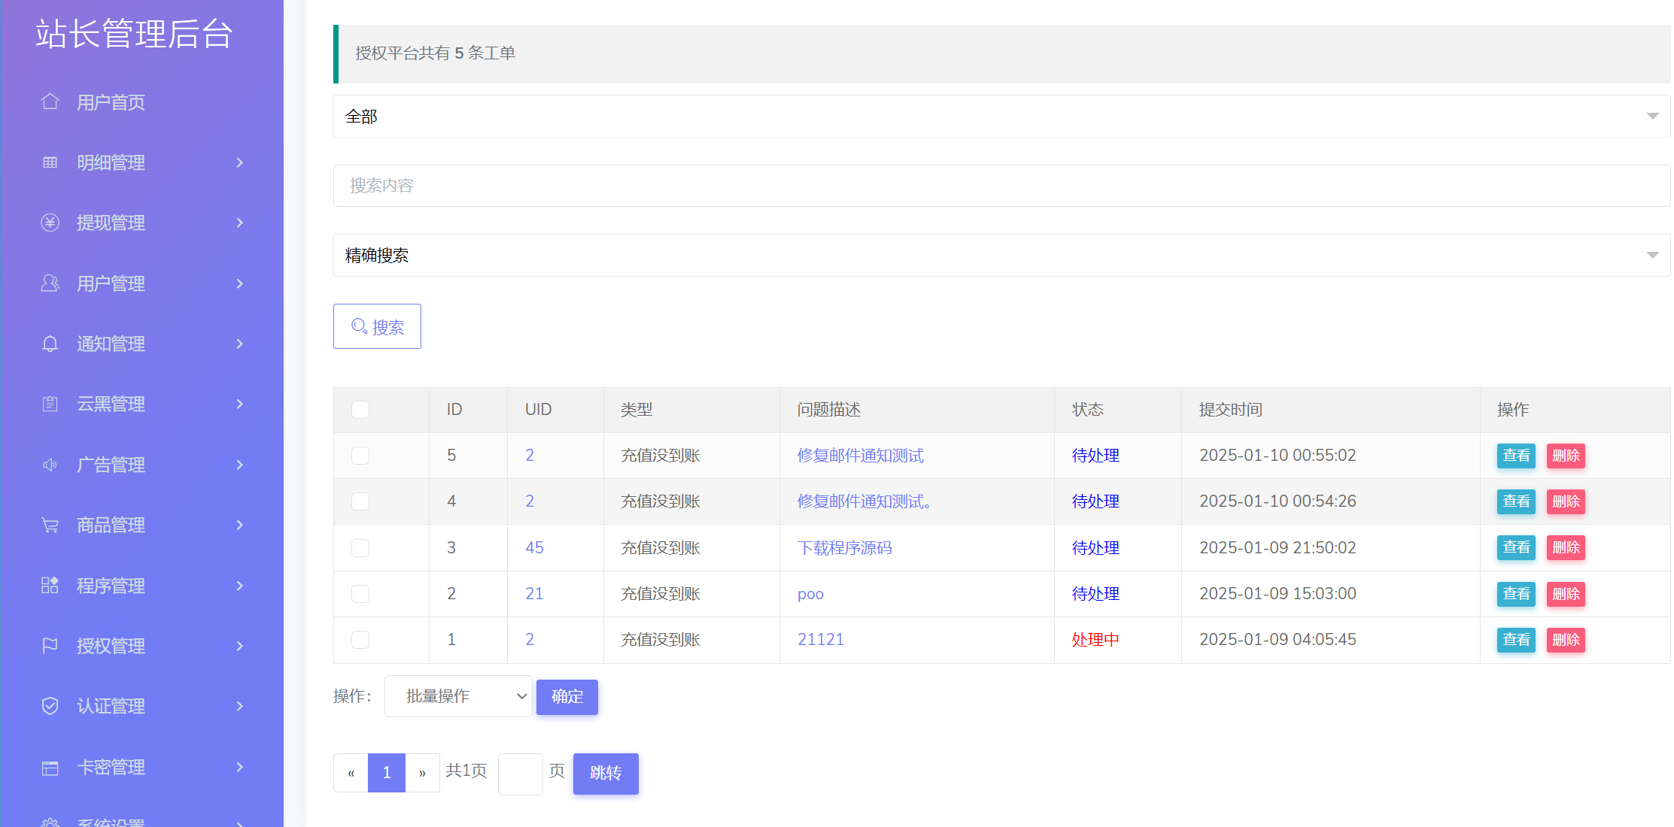Open the 全部 filter dropdown
The width and height of the screenshot is (1674, 827).
1001,117
